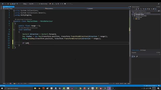Collapse the using directives block
Image resolution: width=161 pixels, height=90 pixels.
pyautogui.click(x=14, y=10)
